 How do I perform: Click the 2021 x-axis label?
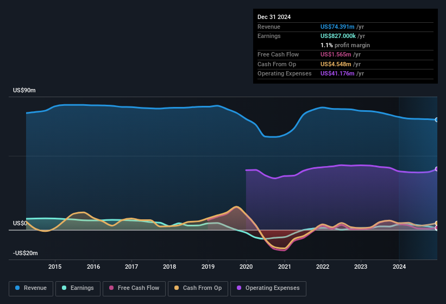285,267
